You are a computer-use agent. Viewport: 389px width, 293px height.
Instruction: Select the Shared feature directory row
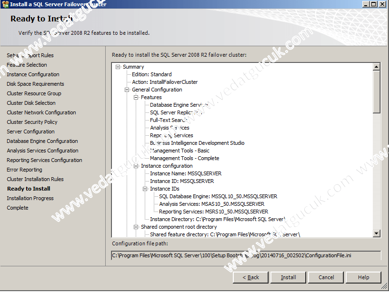coord(225,234)
